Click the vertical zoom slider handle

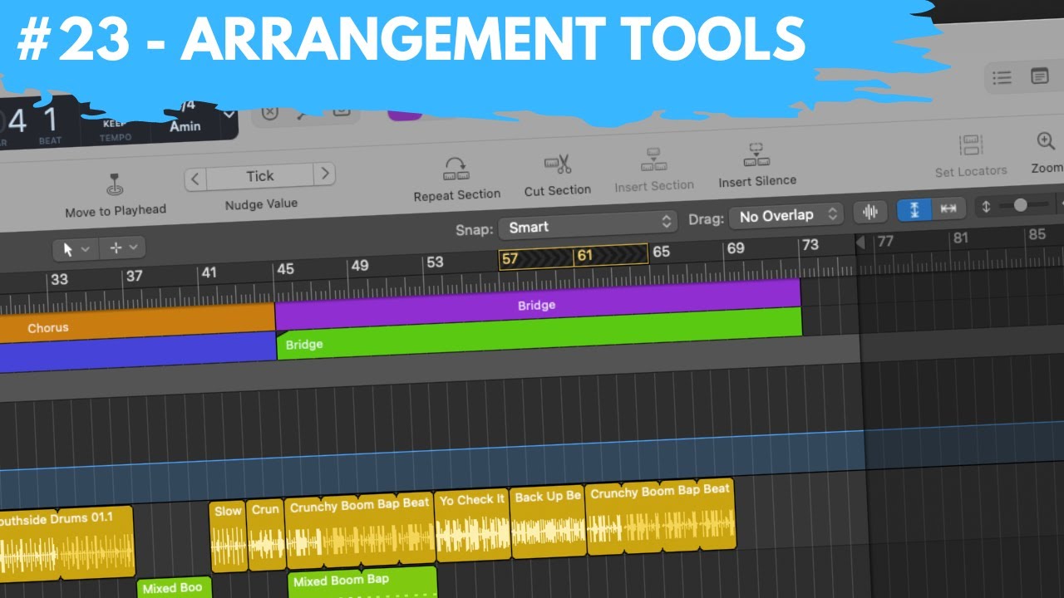(1020, 205)
